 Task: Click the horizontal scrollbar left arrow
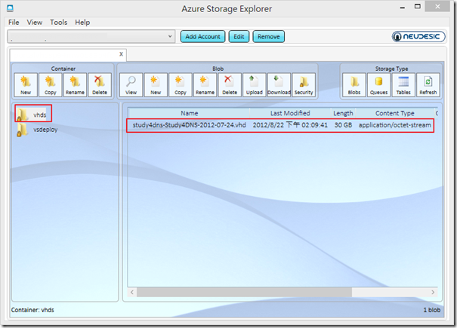132,292
